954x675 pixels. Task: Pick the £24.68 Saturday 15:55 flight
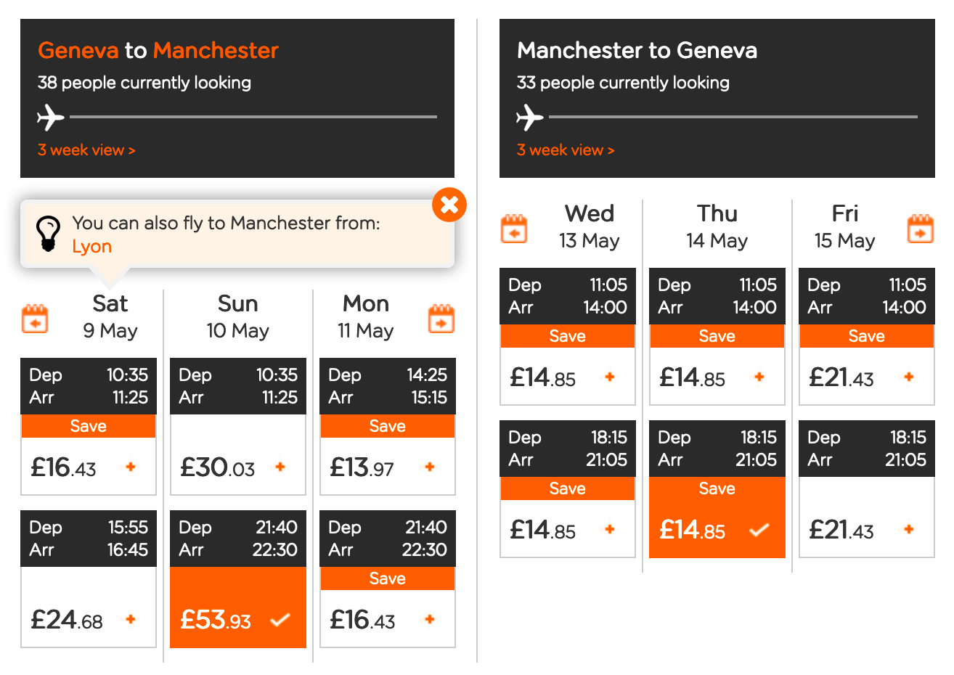pyautogui.click(x=89, y=618)
